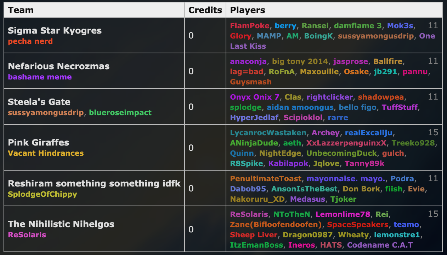Open manager pecha nerd's name link
Screen dimensions: 447x255
[x=30, y=41]
